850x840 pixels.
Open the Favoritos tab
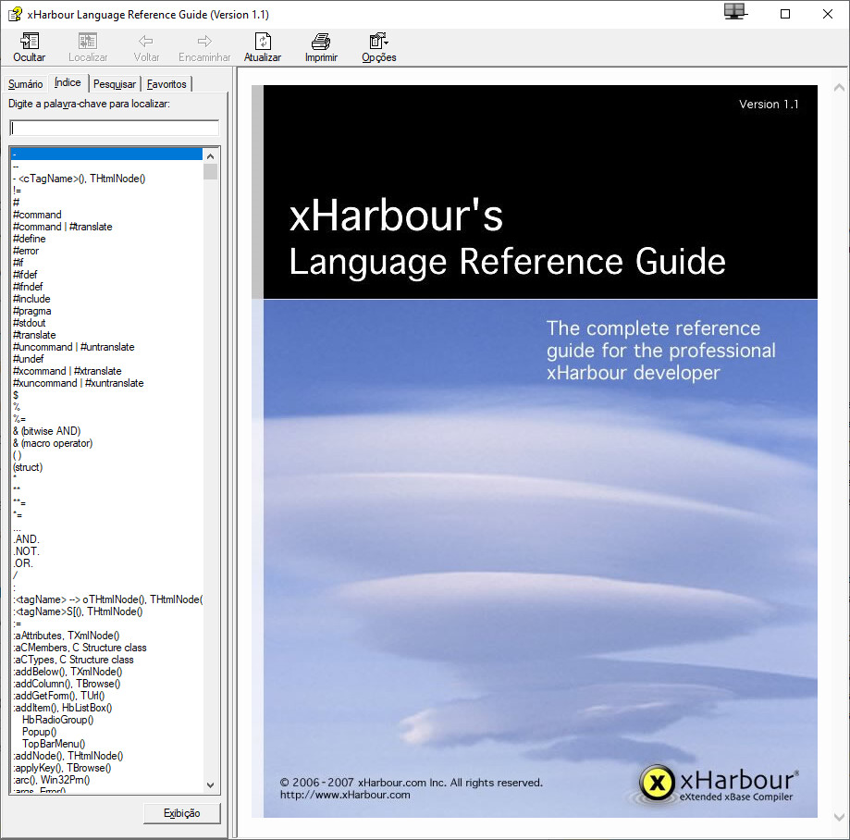point(166,84)
